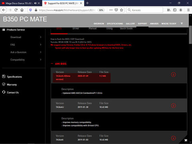Reload the current page
This screenshot has width=192, height=144.
coord(16,10)
